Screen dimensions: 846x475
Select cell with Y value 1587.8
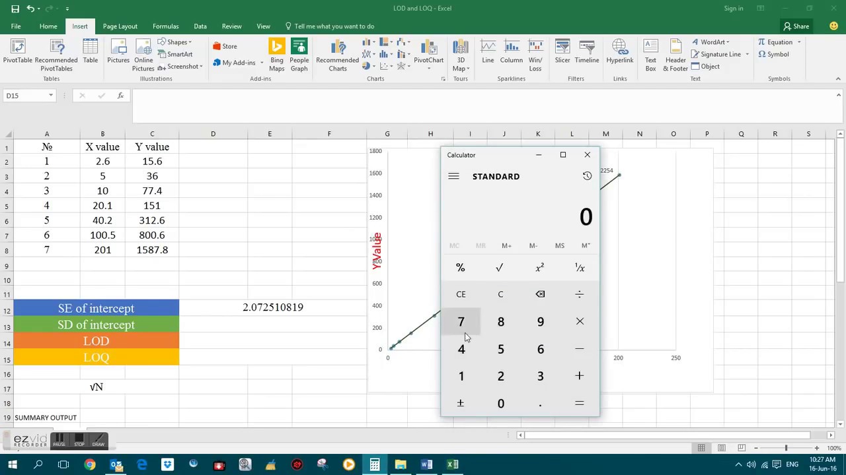pyautogui.click(x=152, y=250)
